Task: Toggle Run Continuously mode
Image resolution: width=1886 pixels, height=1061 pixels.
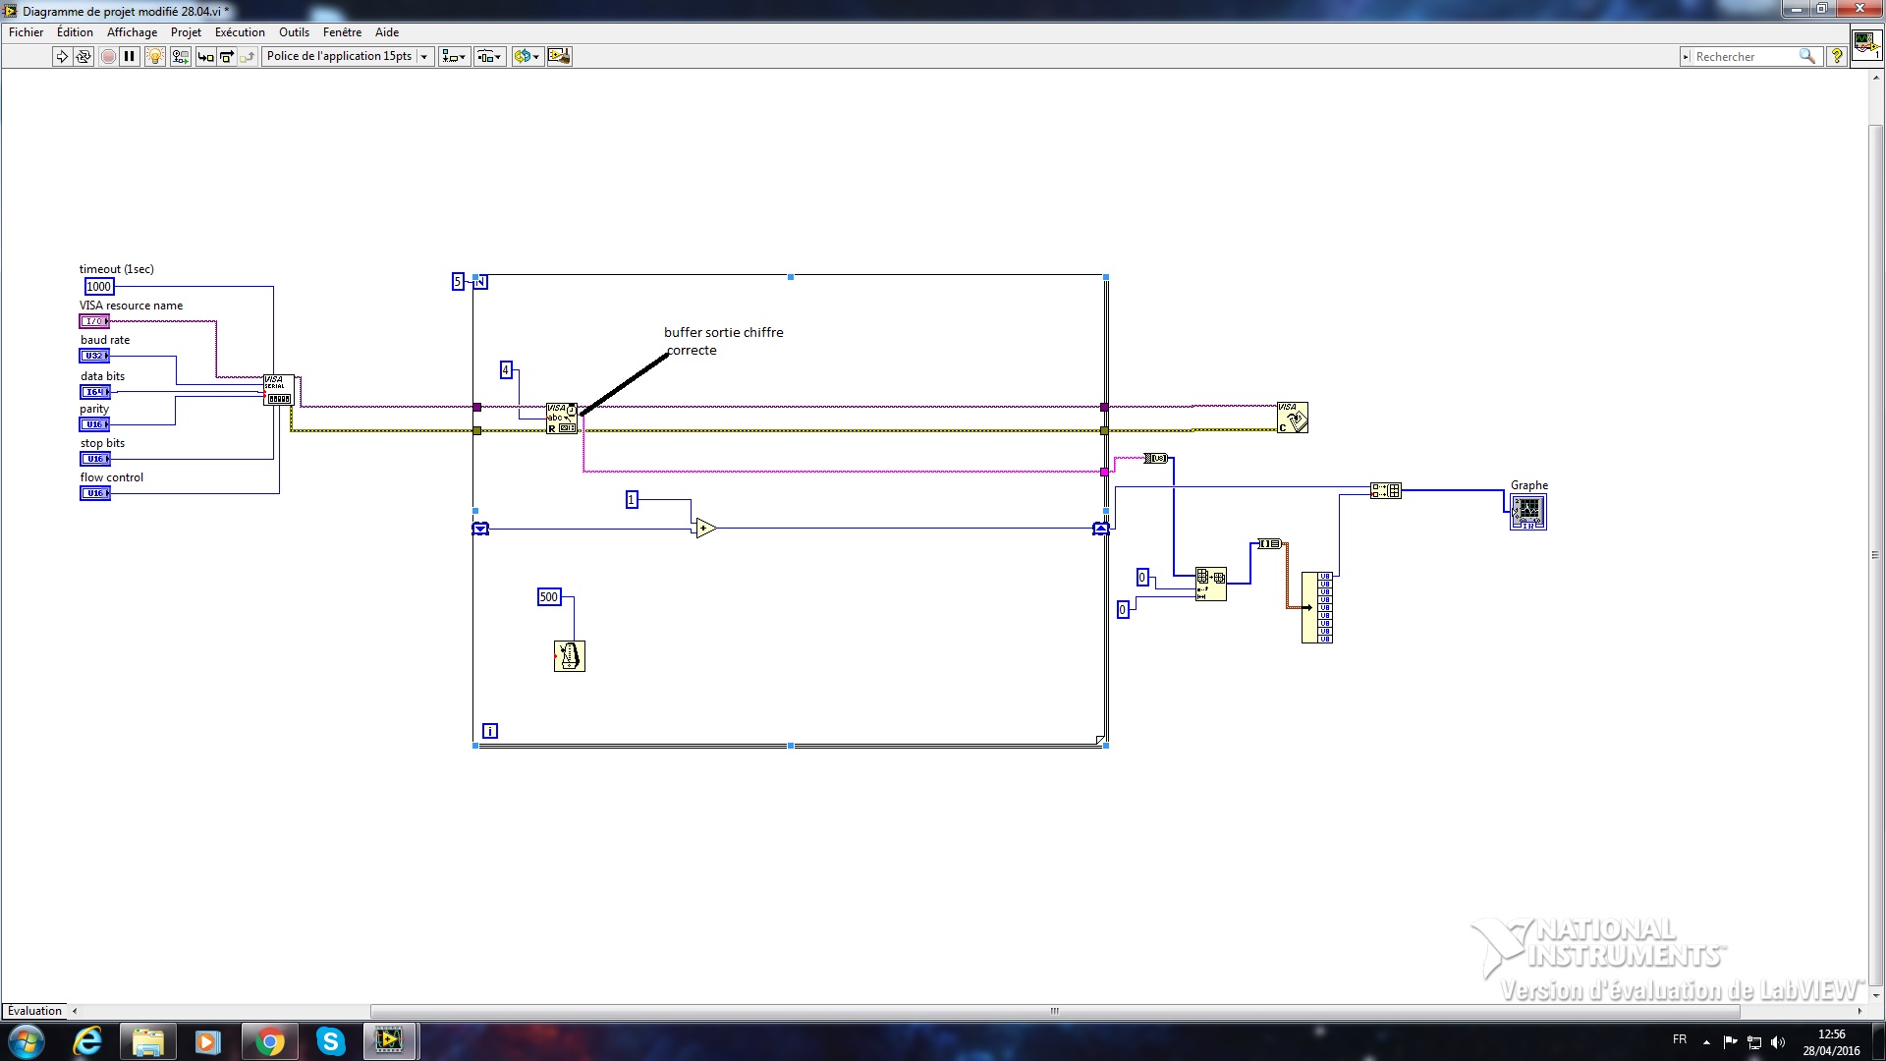Action: tap(83, 56)
